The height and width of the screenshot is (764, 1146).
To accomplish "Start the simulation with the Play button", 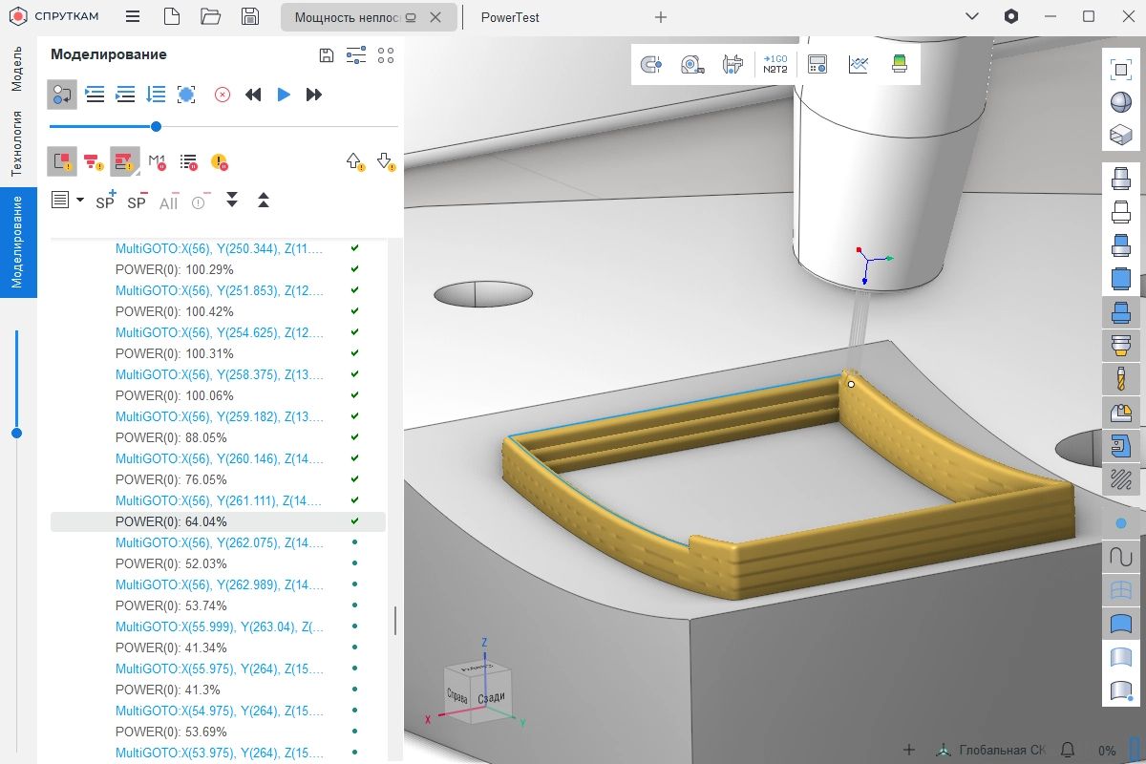I will (284, 95).
